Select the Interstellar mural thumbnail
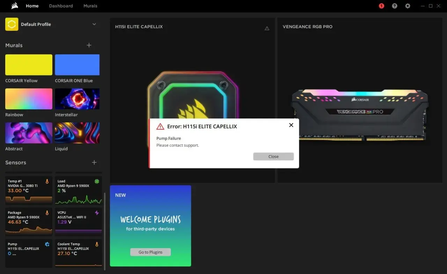The width and height of the screenshot is (447, 274). coord(77,99)
